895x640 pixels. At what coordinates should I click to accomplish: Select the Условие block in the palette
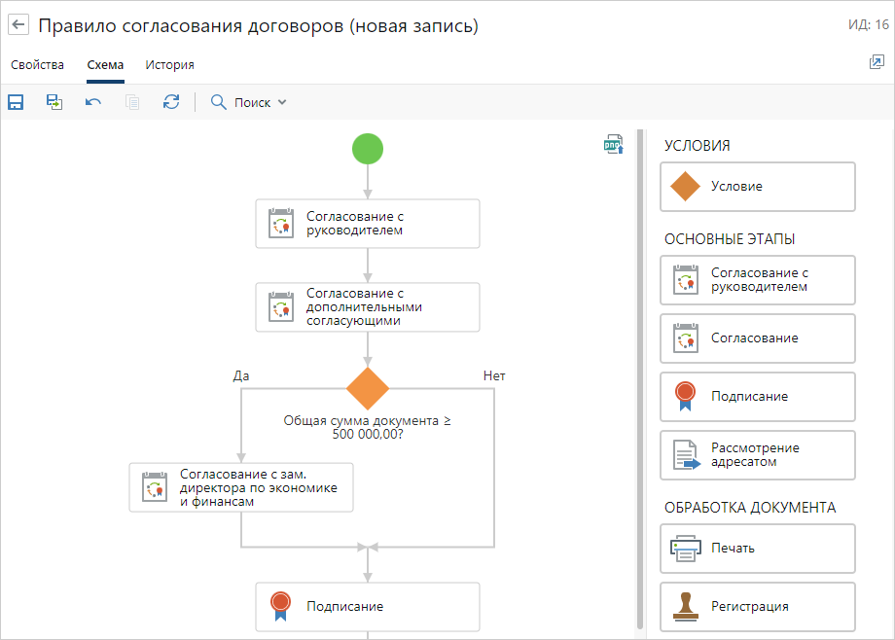click(x=757, y=187)
